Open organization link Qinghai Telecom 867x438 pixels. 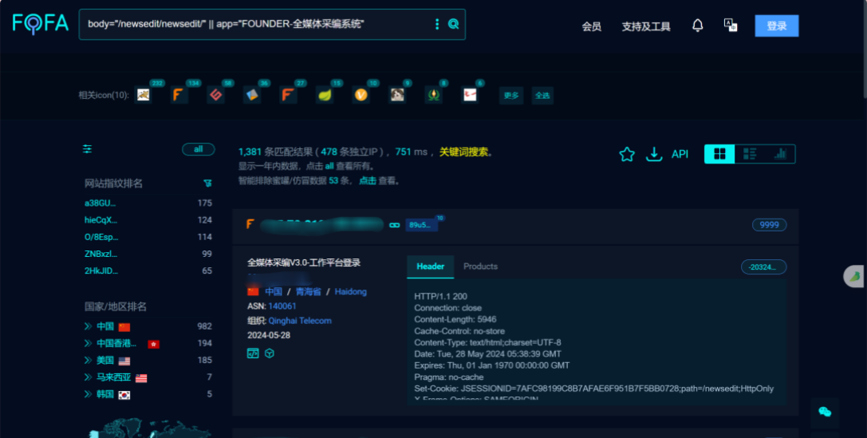pyautogui.click(x=300, y=320)
